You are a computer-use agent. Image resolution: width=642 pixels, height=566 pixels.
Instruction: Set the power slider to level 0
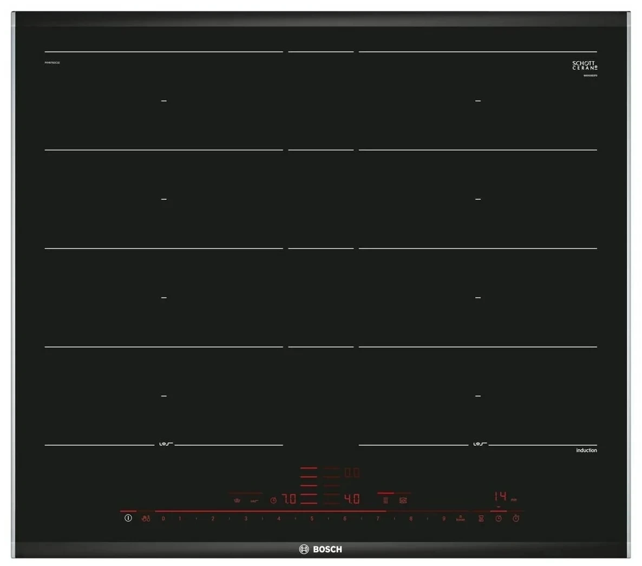[x=163, y=518]
